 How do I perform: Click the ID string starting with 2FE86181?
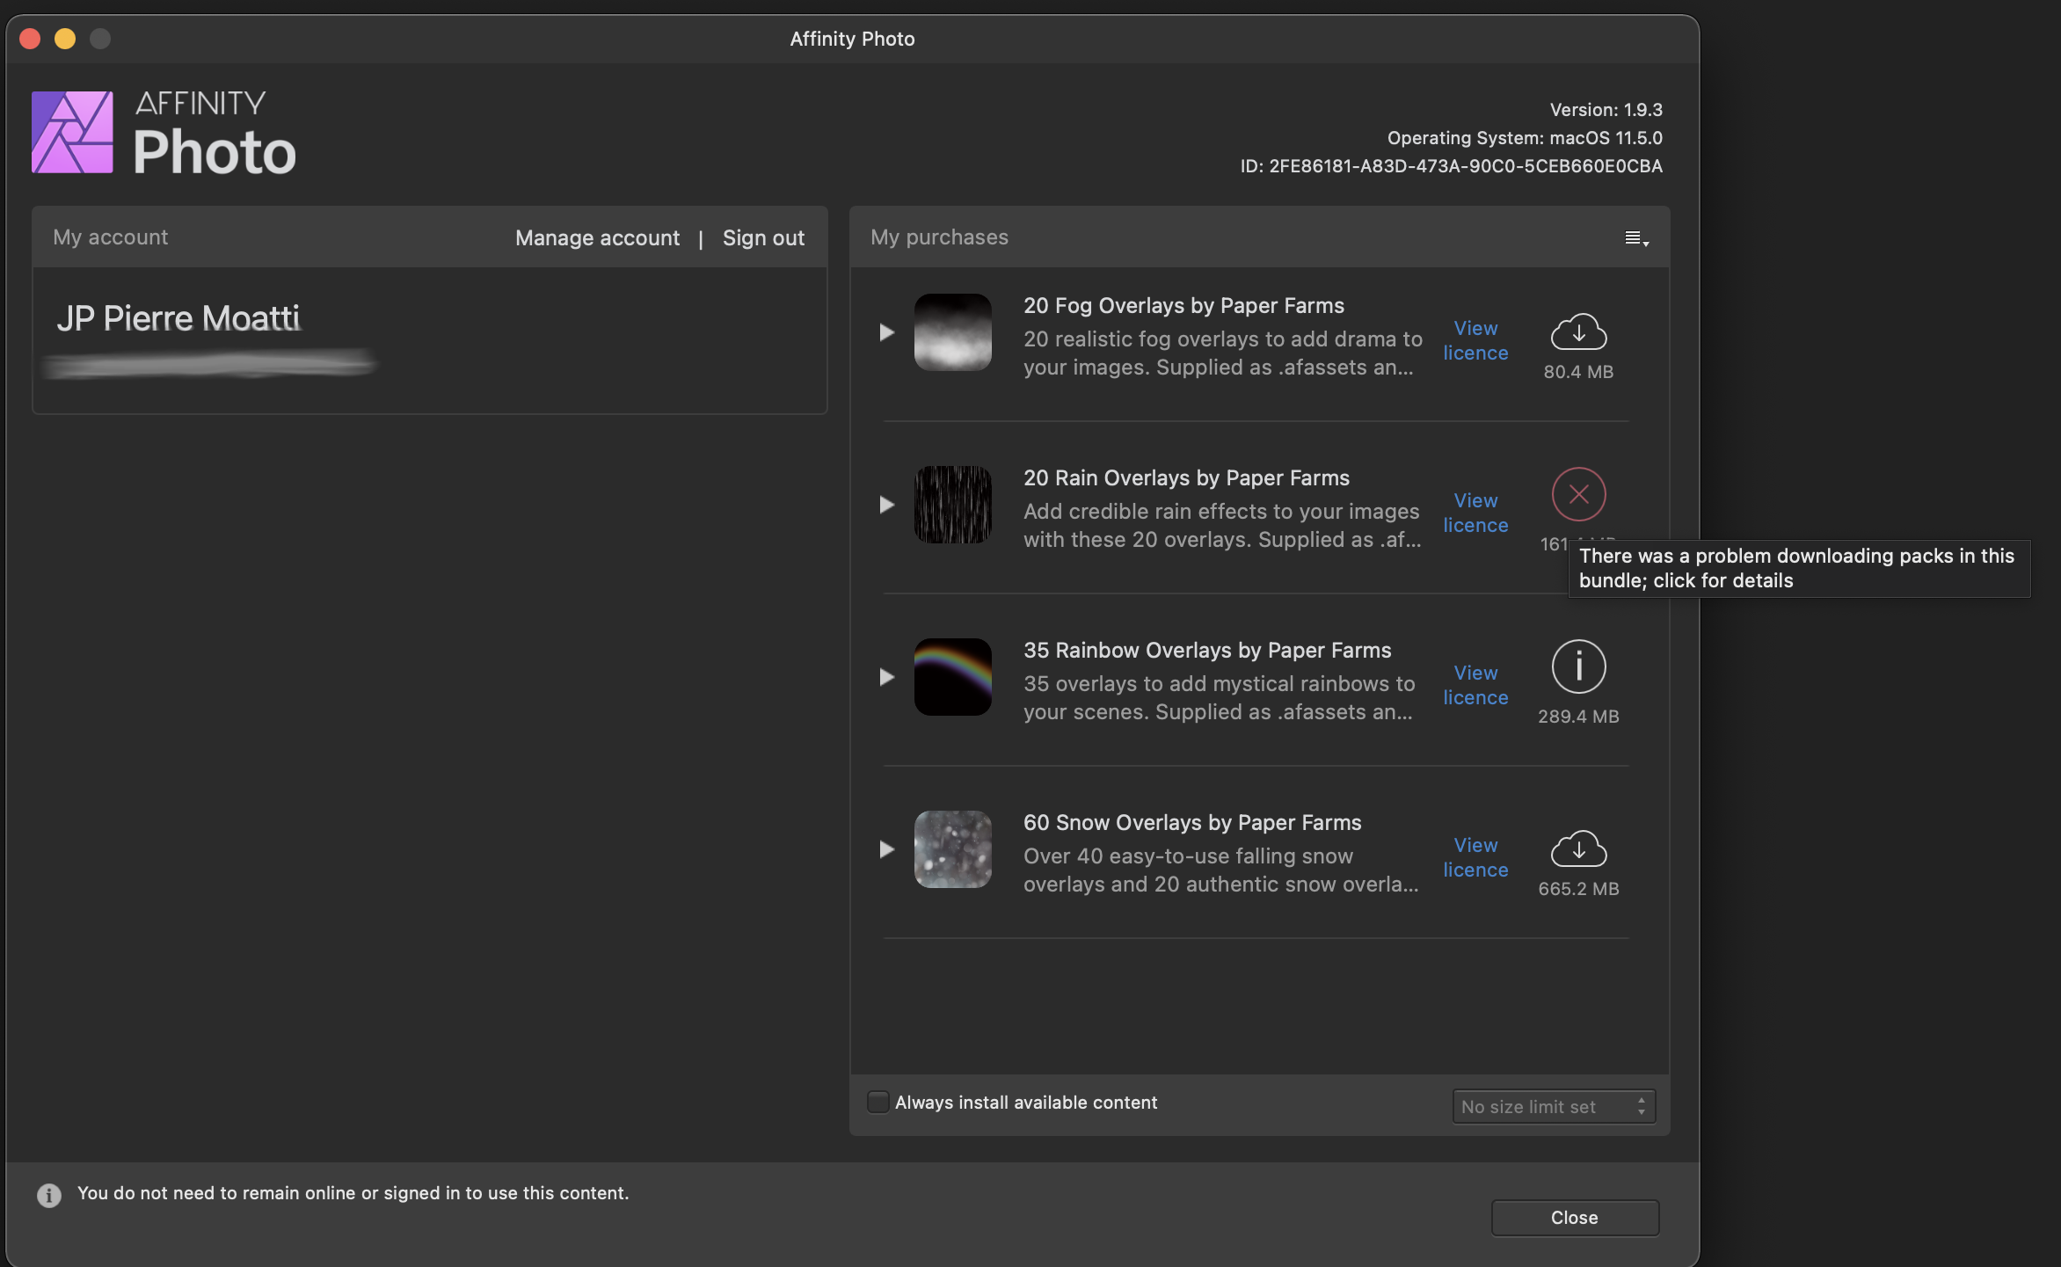(x=1452, y=166)
